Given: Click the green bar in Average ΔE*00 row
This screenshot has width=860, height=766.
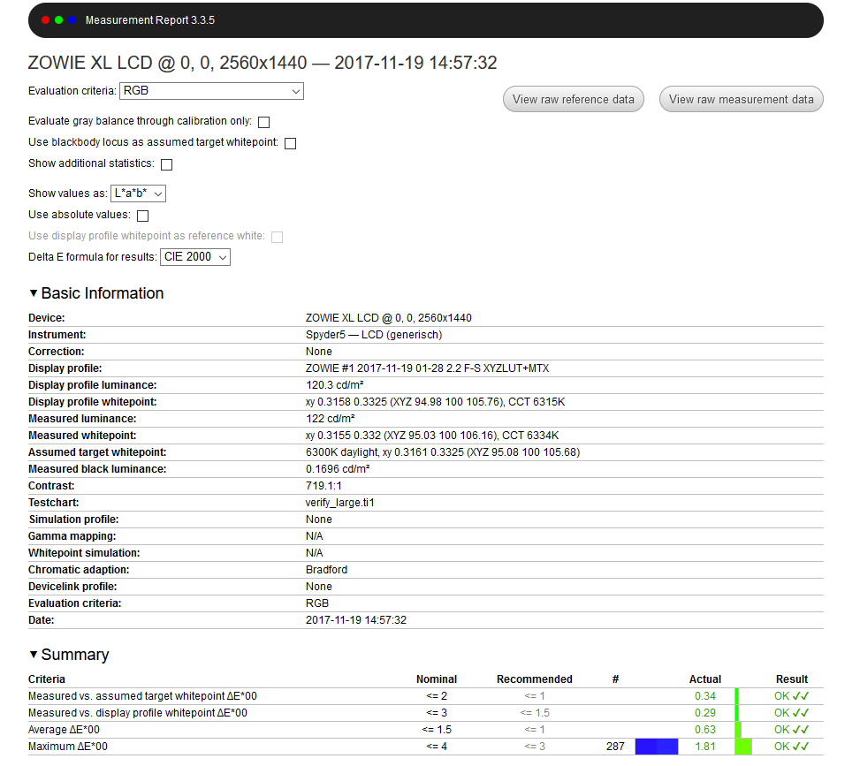Looking at the screenshot, I should tap(738, 730).
